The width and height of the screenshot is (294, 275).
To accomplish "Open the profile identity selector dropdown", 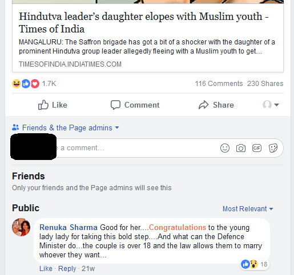I will (x=271, y=105).
